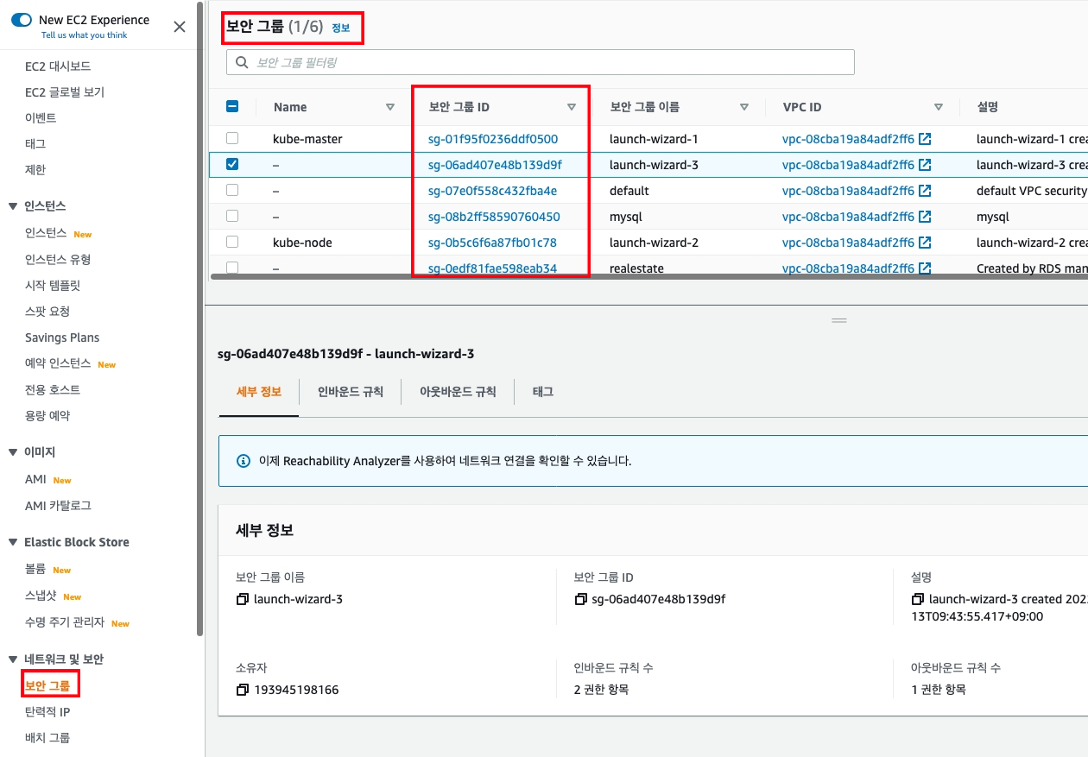Click external link icon in realestate VPC row

[925, 268]
